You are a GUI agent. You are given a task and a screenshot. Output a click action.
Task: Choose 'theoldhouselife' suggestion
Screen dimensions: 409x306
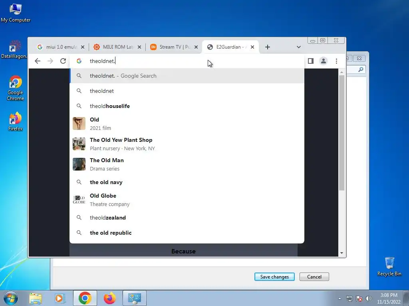click(x=187, y=106)
